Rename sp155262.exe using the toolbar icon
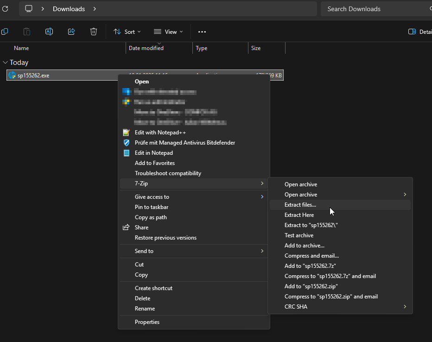 [49, 32]
